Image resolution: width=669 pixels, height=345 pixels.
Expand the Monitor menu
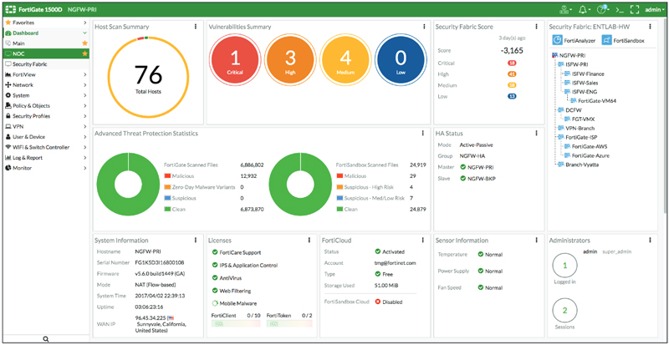(x=46, y=168)
